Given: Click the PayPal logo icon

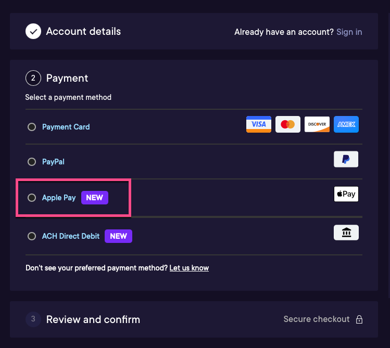Looking at the screenshot, I should coord(346,159).
